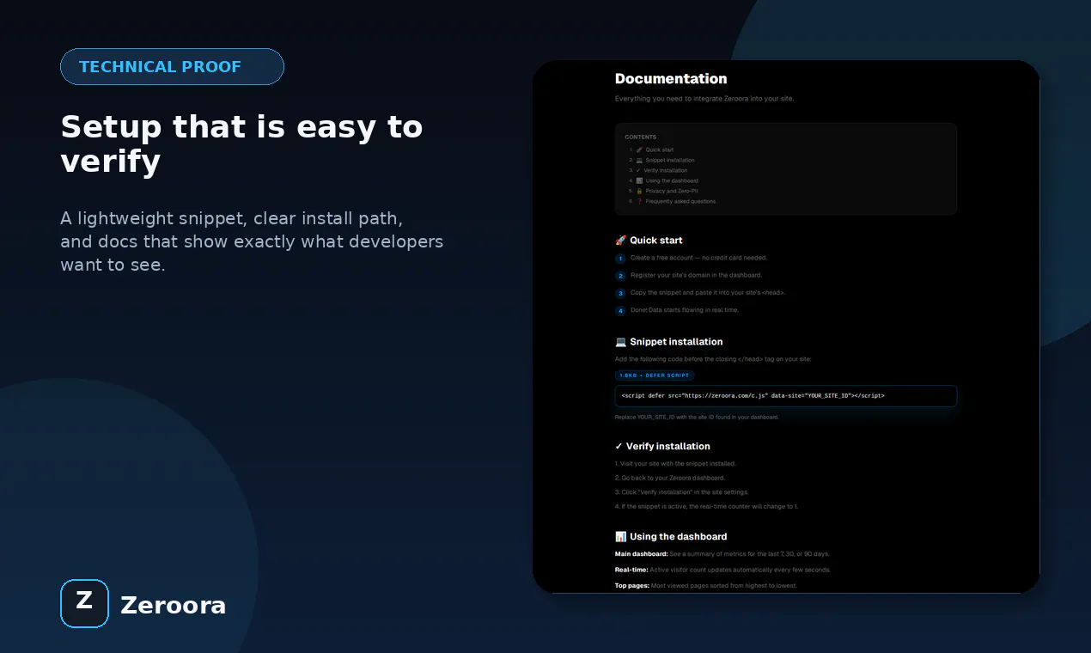The height and width of the screenshot is (653, 1091).
Task: Click the Zeroora brand name text
Action: [x=173, y=605]
